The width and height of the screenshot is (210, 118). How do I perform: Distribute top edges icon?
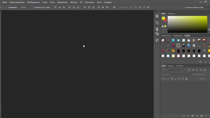(85, 7)
